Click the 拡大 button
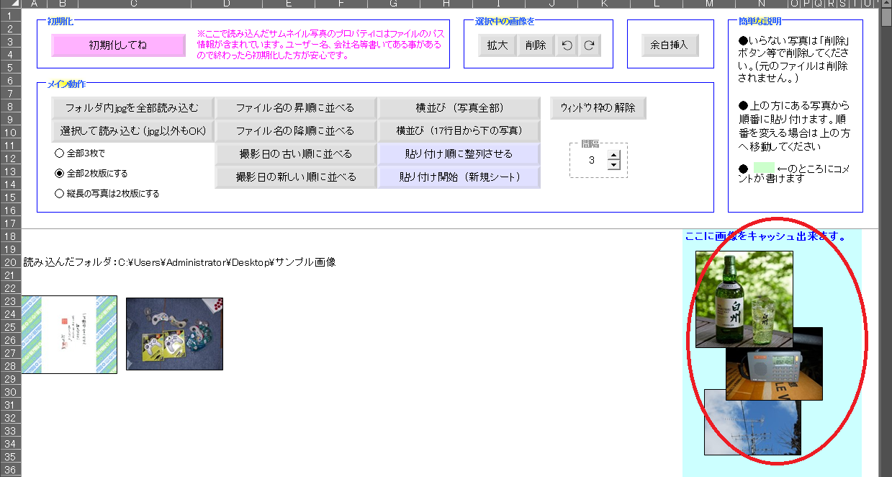 497,45
